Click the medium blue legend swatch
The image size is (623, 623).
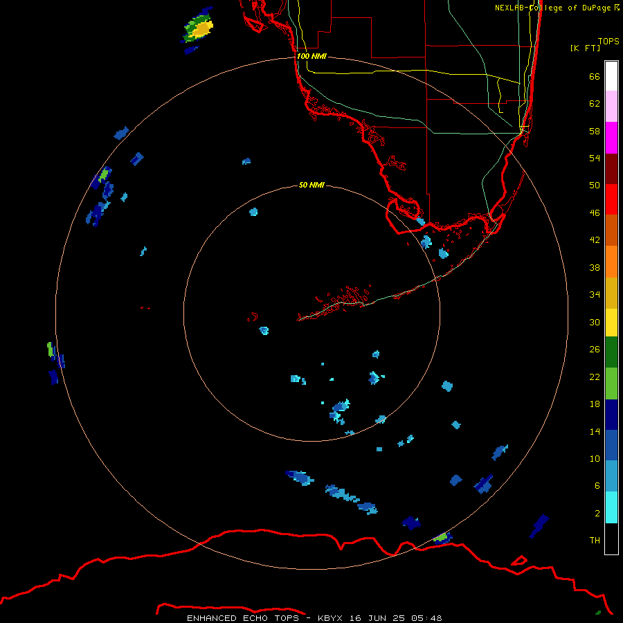[611, 445]
